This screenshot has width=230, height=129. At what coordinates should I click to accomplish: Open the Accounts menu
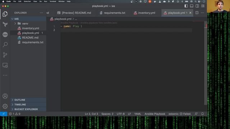click(5, 96)
